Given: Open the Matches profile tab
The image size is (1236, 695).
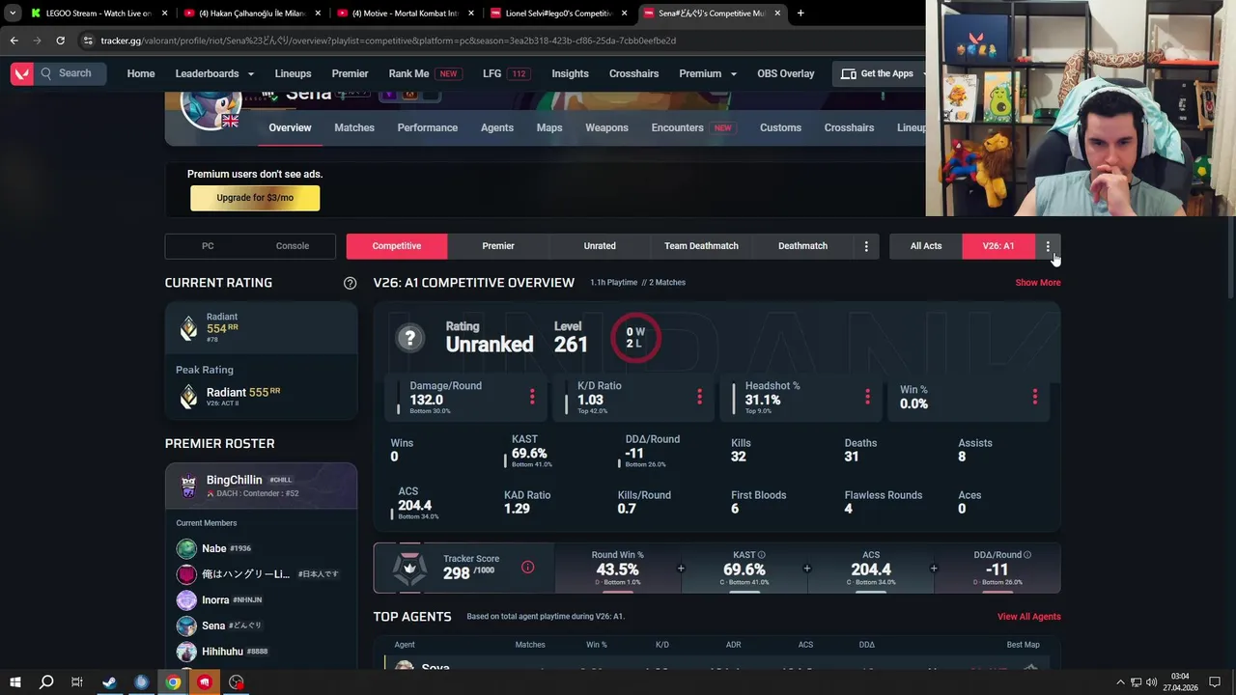Looking at the screenshot, I should [x=354, y=127].
